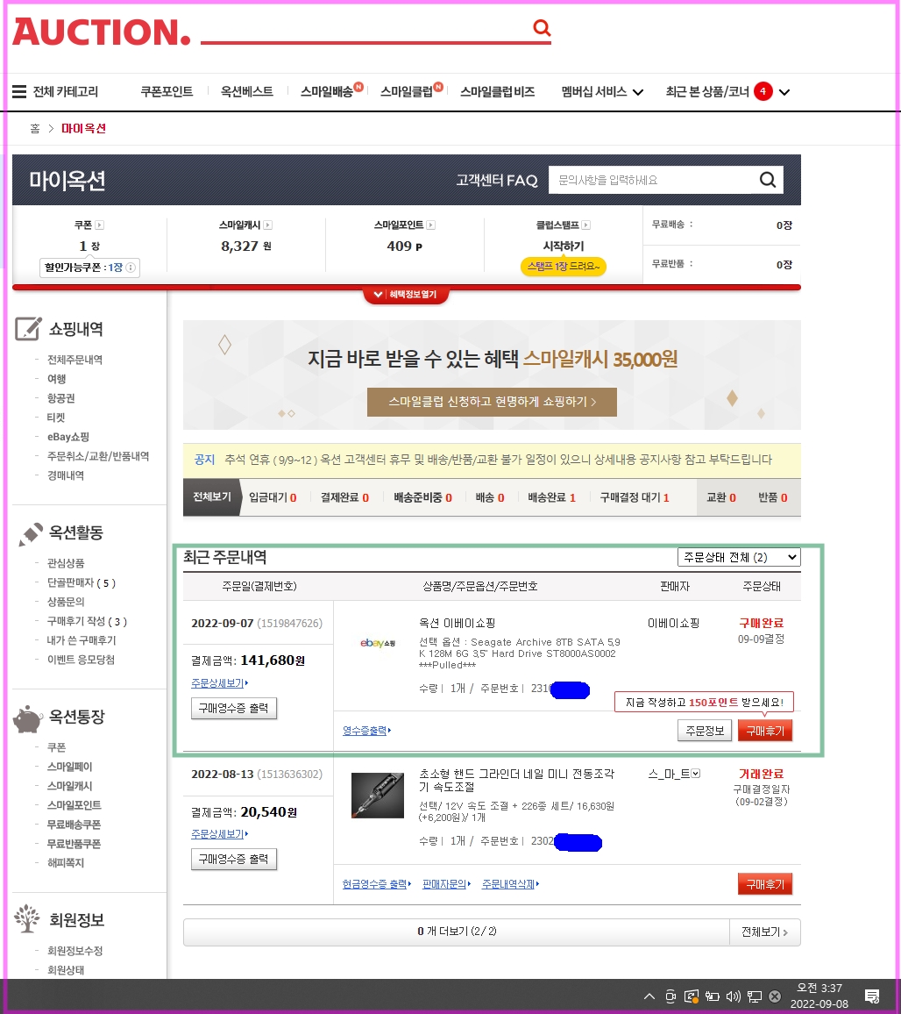Click 구매후기 button for the 이베이쇼핑 order

(765, 731)
